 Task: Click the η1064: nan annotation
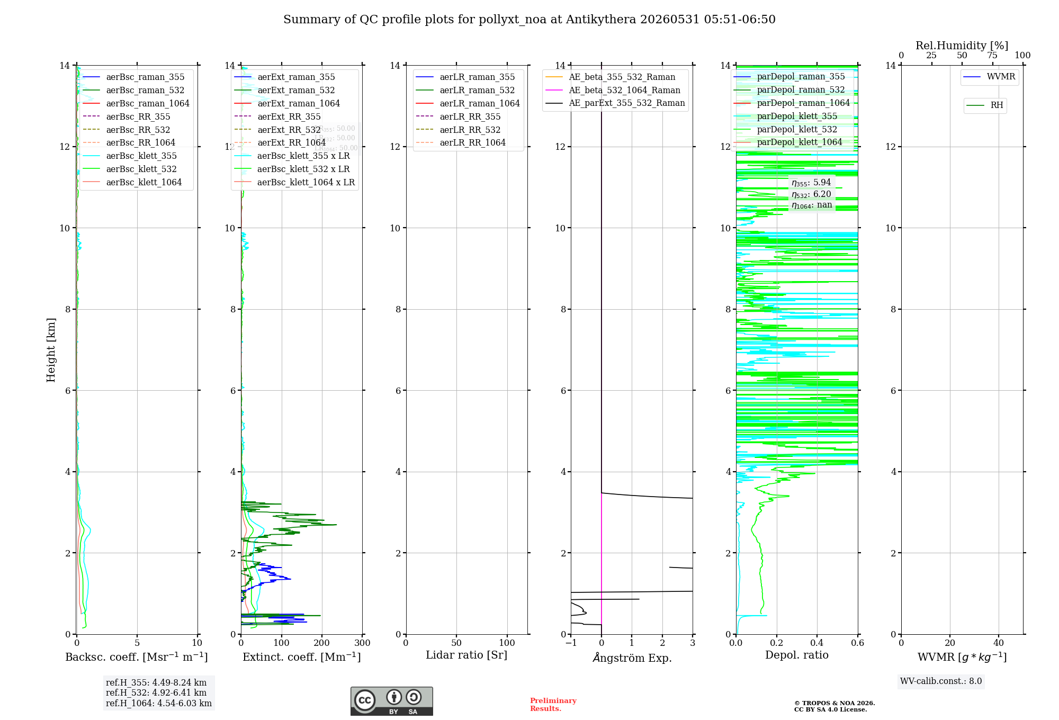[812, 205]
